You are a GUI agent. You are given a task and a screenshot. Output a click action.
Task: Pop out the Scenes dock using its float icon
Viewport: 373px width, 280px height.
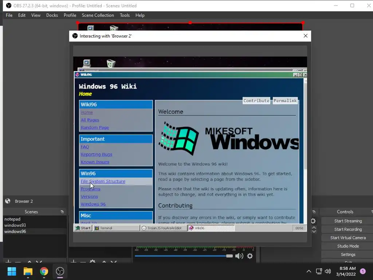click(x=62, y=212)
